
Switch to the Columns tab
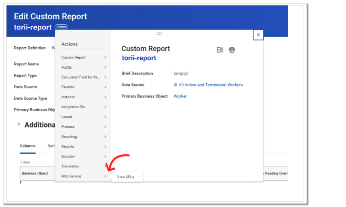coord(28,146)
